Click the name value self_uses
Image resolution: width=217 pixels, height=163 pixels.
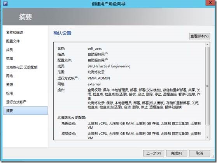pyautogui.click(x=94, y=49)
